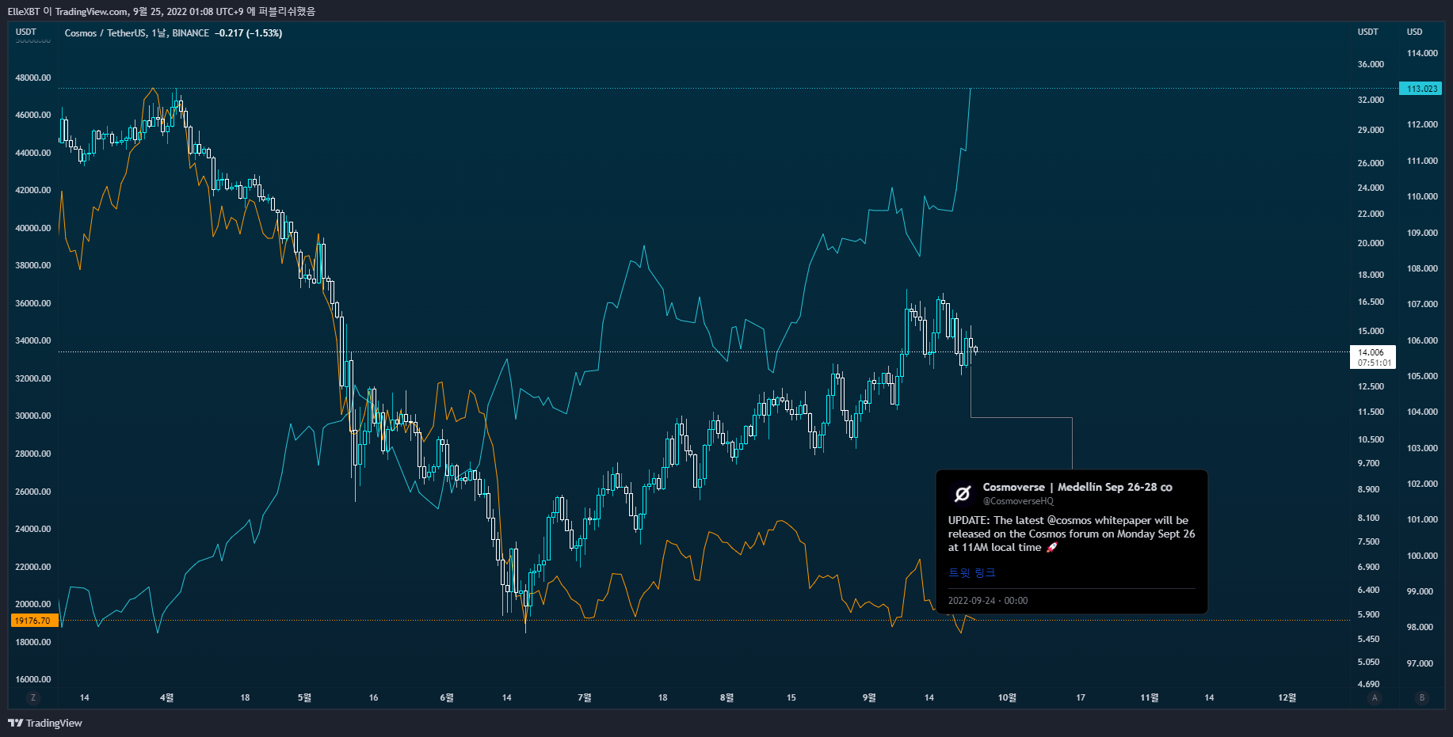
Task: Click the 36.000 price axis value
Action: click(x=1371, y=64)
